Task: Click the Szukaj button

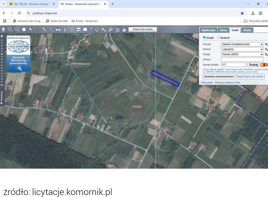Action: 253,65
